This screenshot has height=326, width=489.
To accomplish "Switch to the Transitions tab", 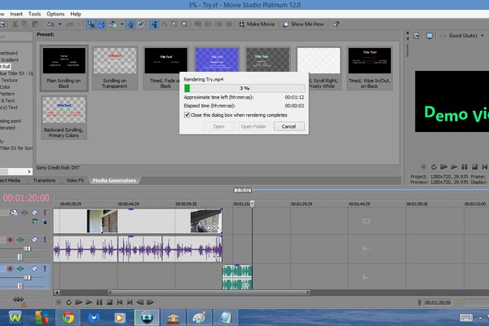I will coord(44,180).
